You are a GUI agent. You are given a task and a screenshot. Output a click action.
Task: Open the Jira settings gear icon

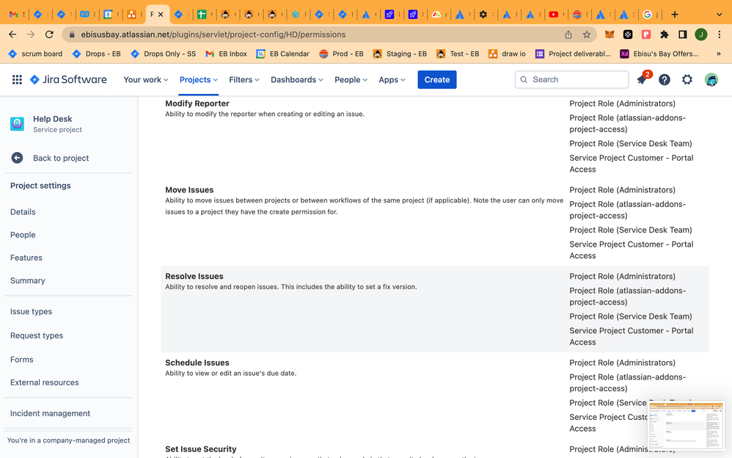[687, 79]
